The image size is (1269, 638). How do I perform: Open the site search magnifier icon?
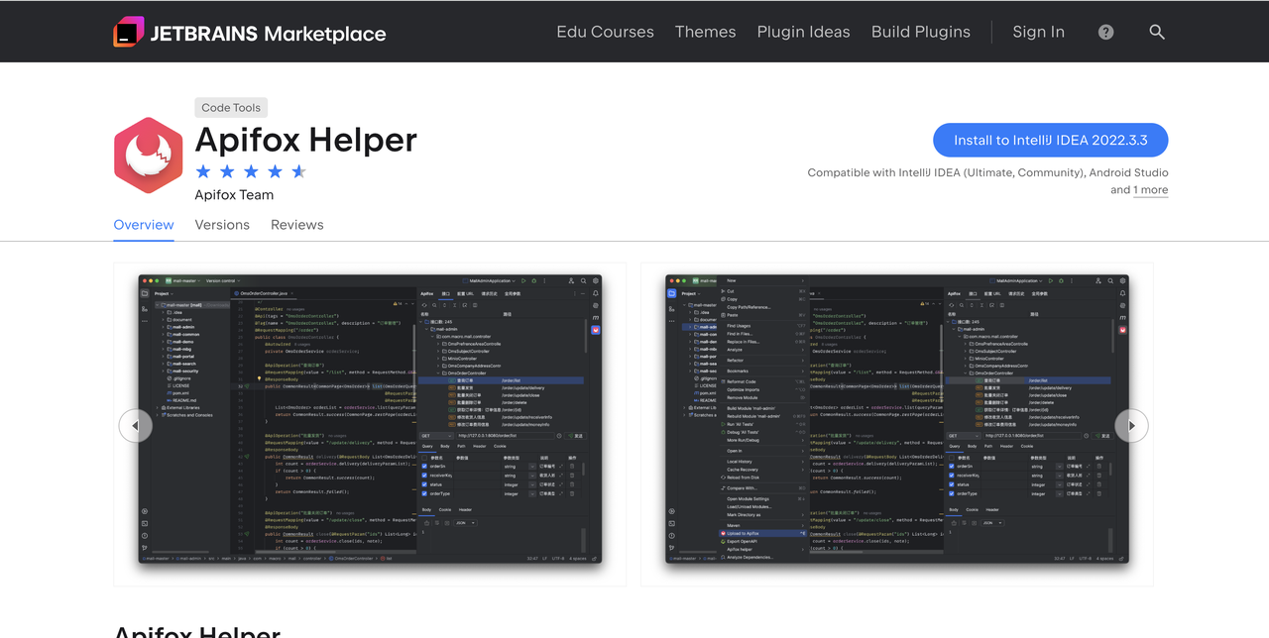(1157, 31)
